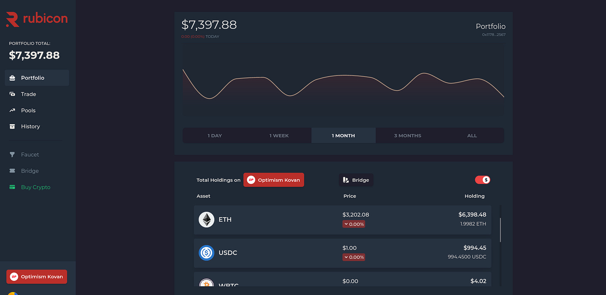Click the Bridge button's icon in holdings
Image resolution: width=606 pixels, height=295 pixels.
pos(345,180)
